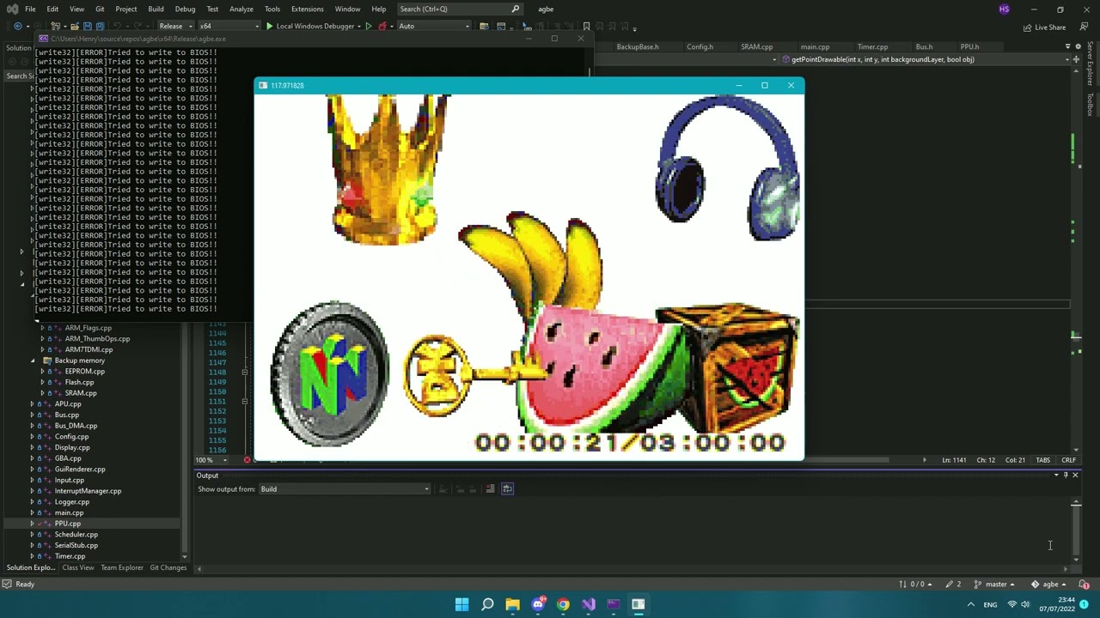
Task: Click the Output panel pin icon
Action: (1066, 475)
